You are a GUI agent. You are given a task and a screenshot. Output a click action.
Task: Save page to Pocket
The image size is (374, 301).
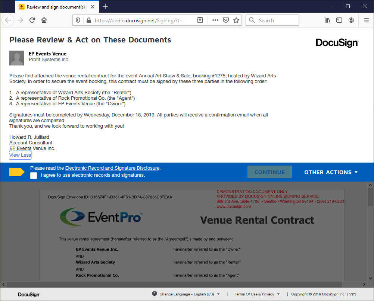coord(226,20)
